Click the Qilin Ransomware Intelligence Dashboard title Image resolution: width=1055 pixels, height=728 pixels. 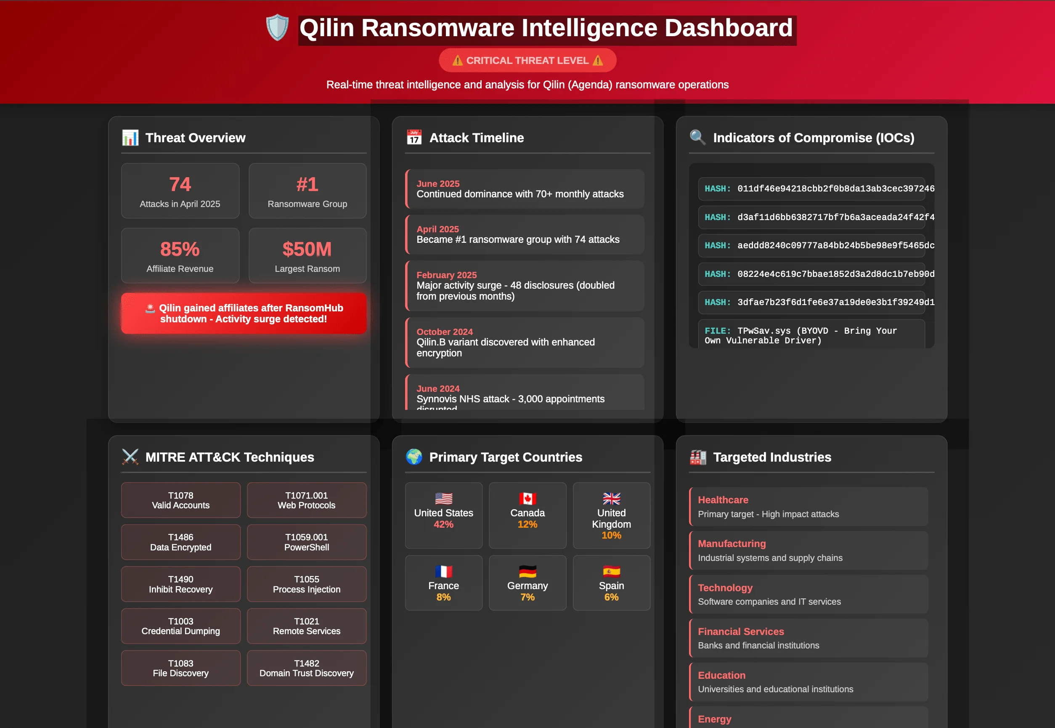point(546,28)
